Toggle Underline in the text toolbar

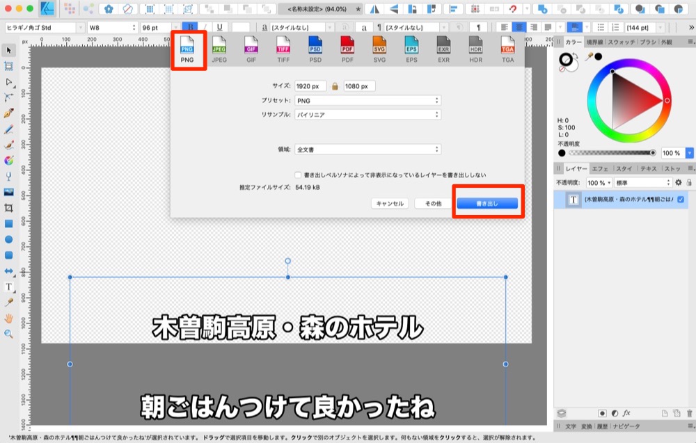pyautogui.click(x=219, y=28)
